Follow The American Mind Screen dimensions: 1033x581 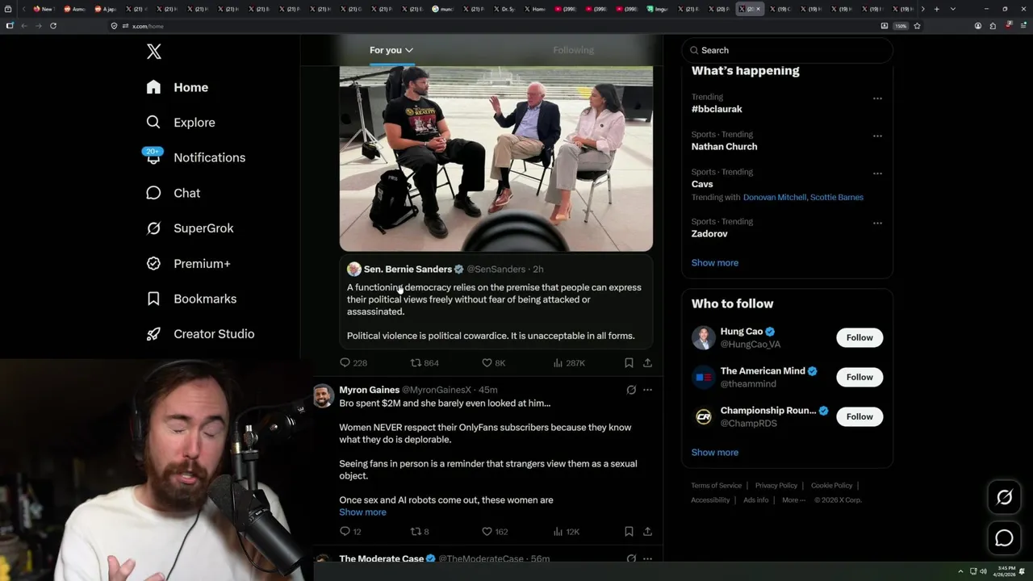pos(859,377)
